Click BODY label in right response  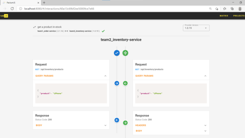(139, 131)
